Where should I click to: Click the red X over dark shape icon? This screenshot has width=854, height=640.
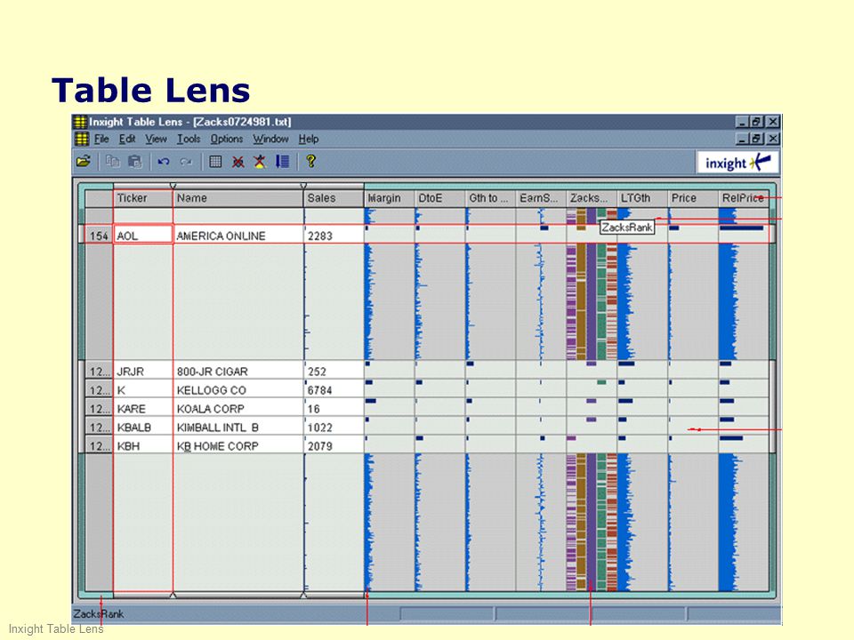(x=238, y=161)
